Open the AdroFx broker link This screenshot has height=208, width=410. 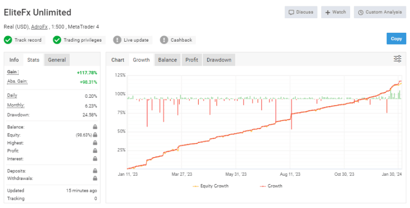[39, 27]
